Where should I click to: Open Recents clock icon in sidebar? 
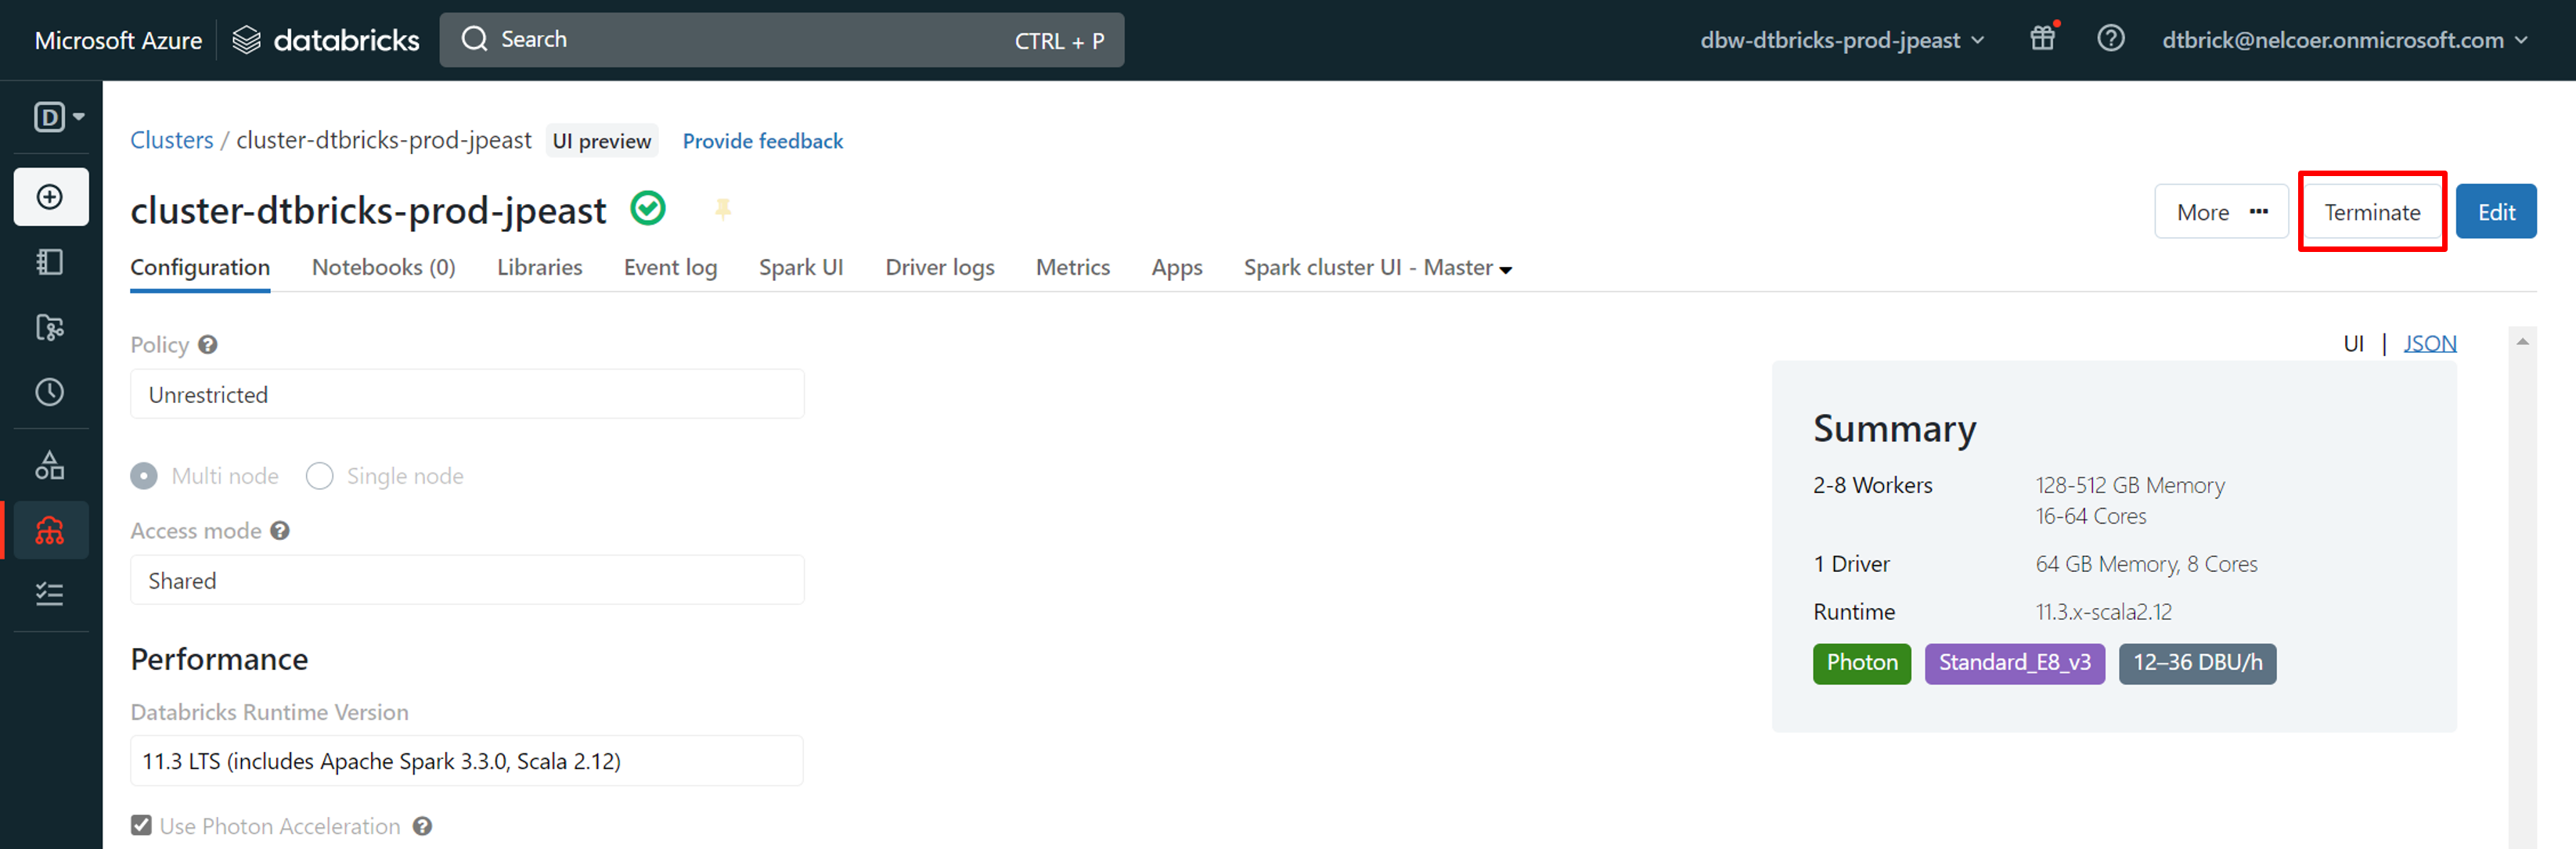tap(50, 392)
